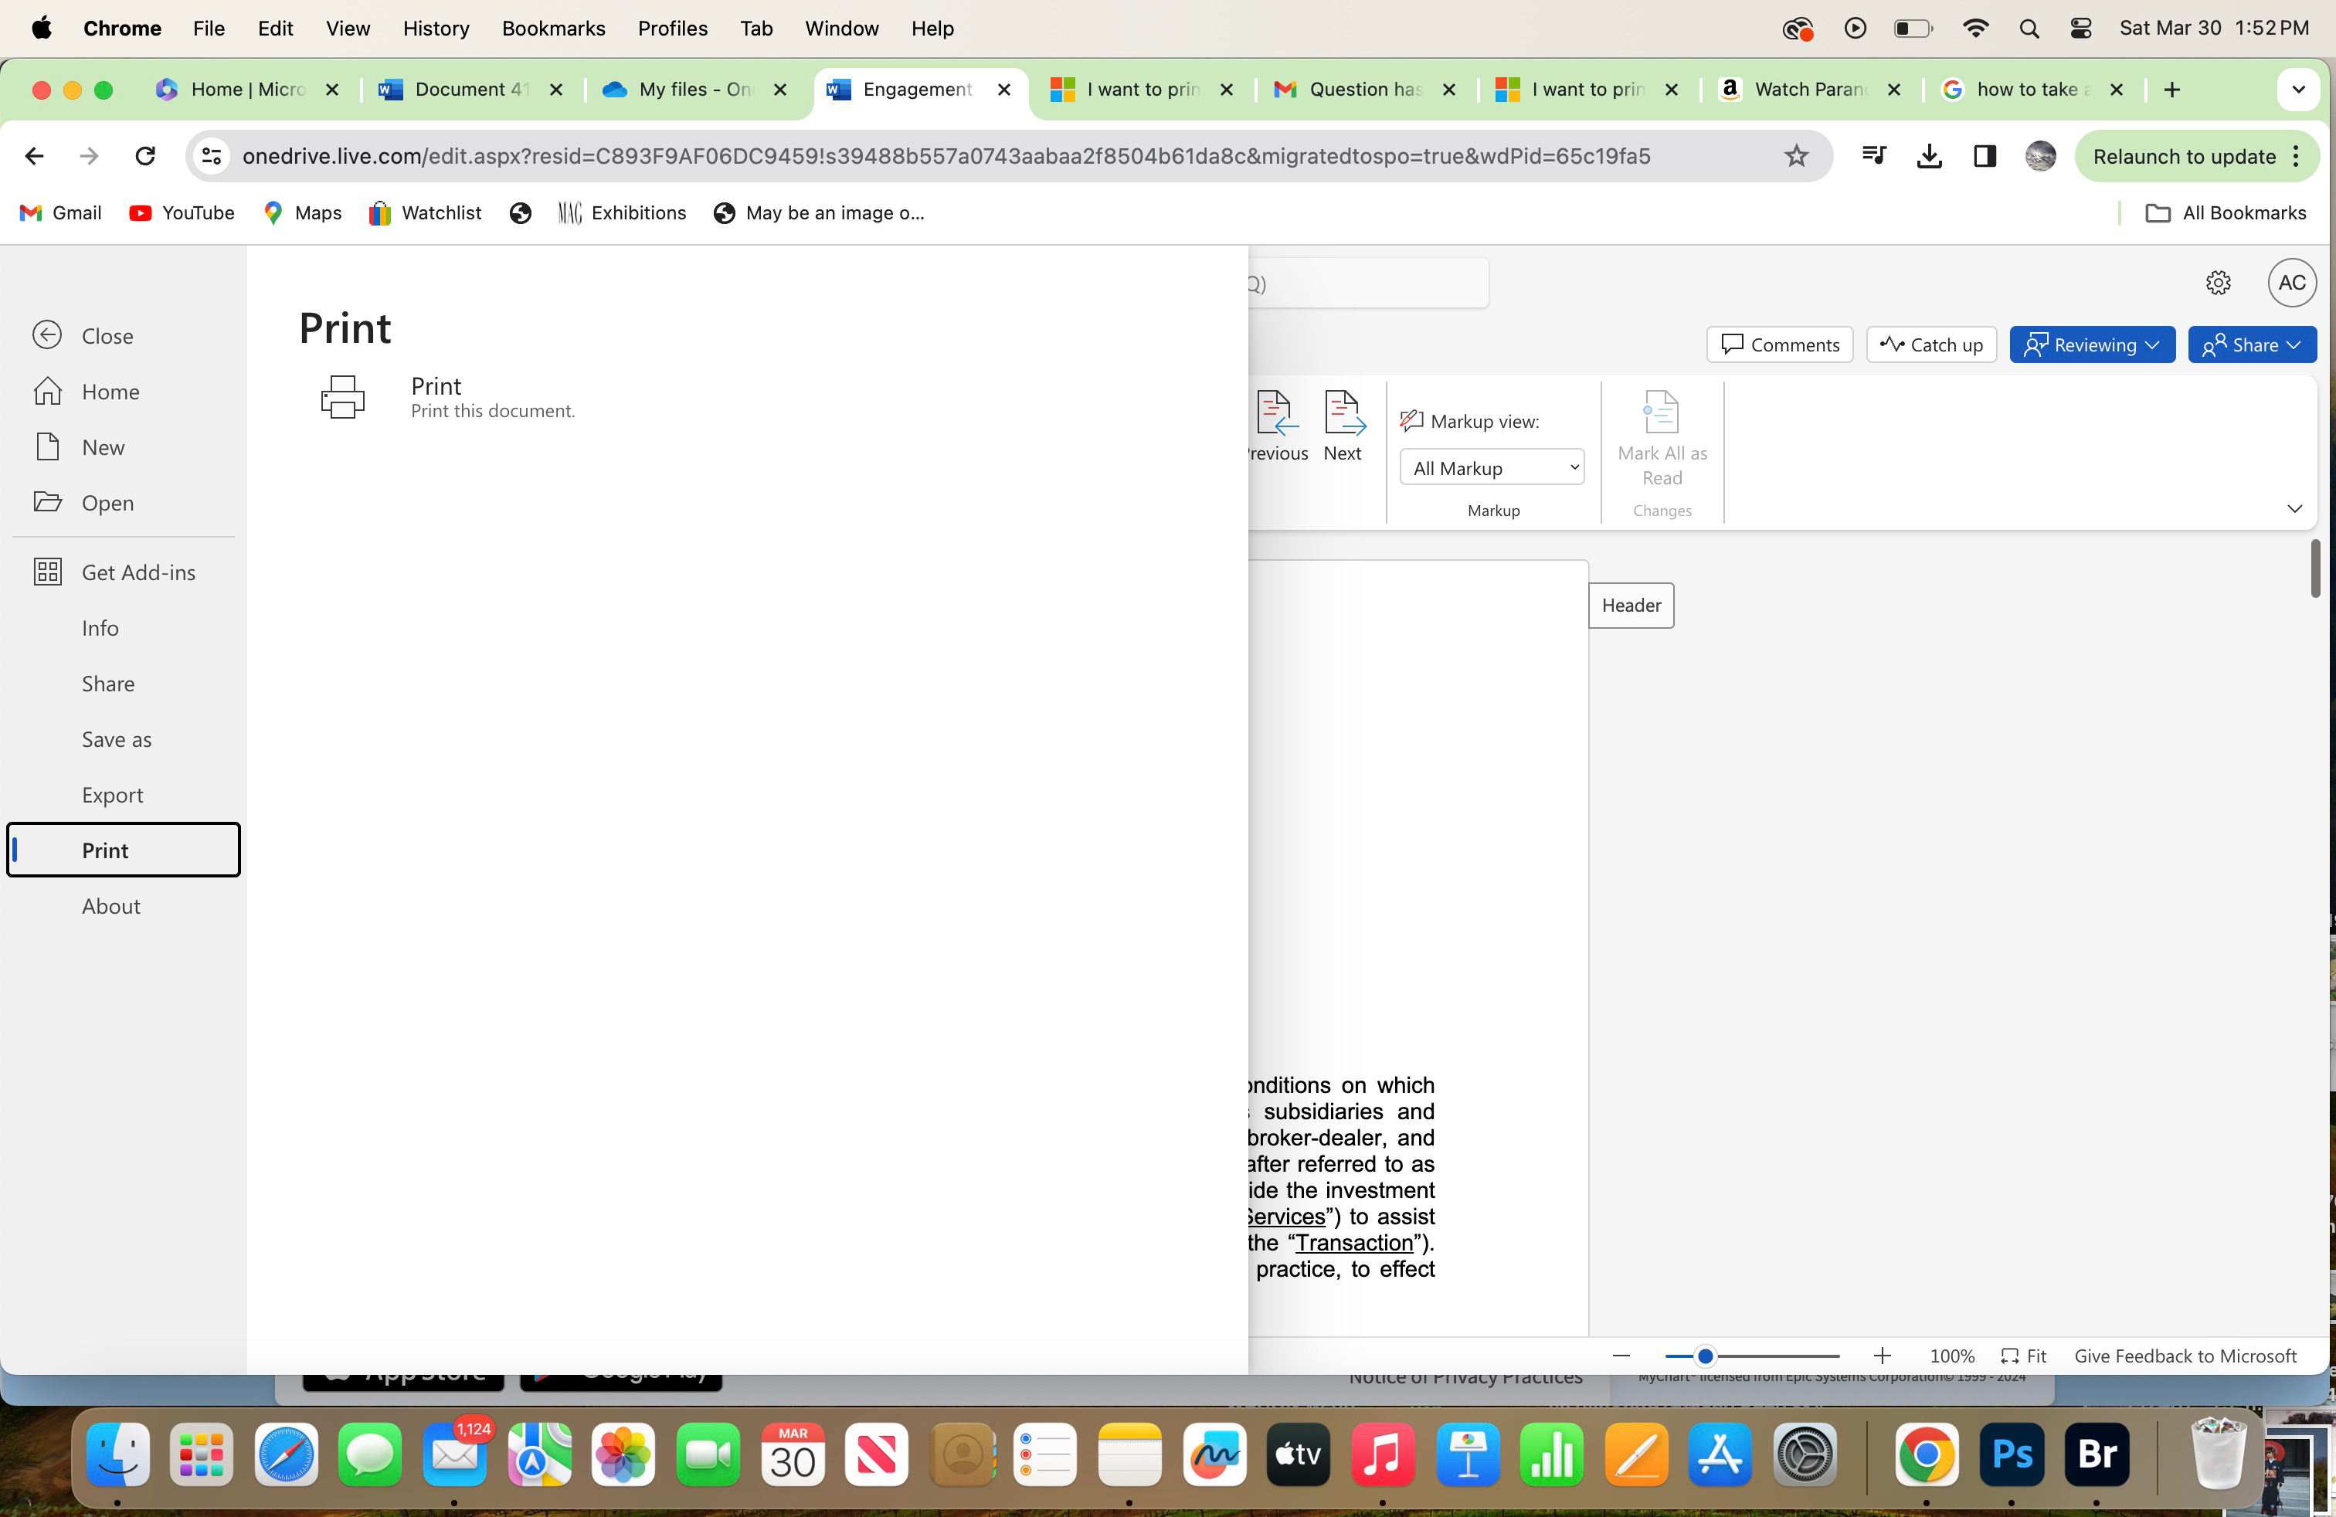
Task: Toggle the Comments pane
Action: tap(1780, 344)
